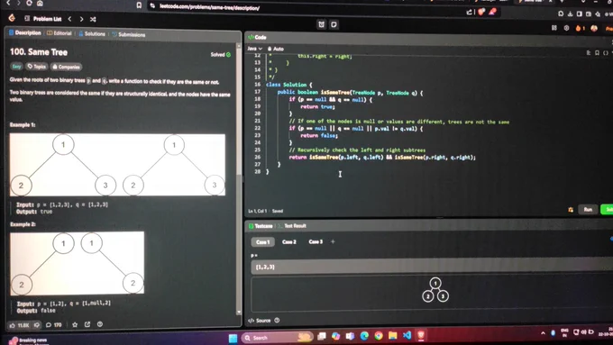613x345 pixels.
Task: Click the Solved status badge
Action: (221, 55)
